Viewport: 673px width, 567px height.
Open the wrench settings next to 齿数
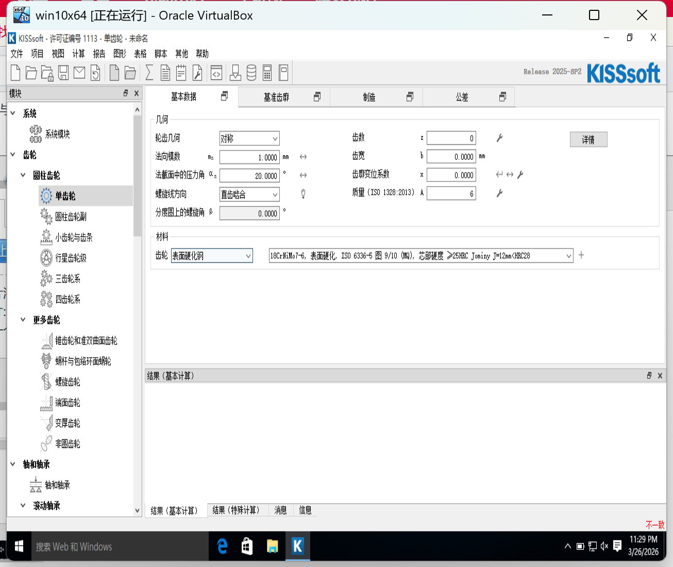(499, 138)
